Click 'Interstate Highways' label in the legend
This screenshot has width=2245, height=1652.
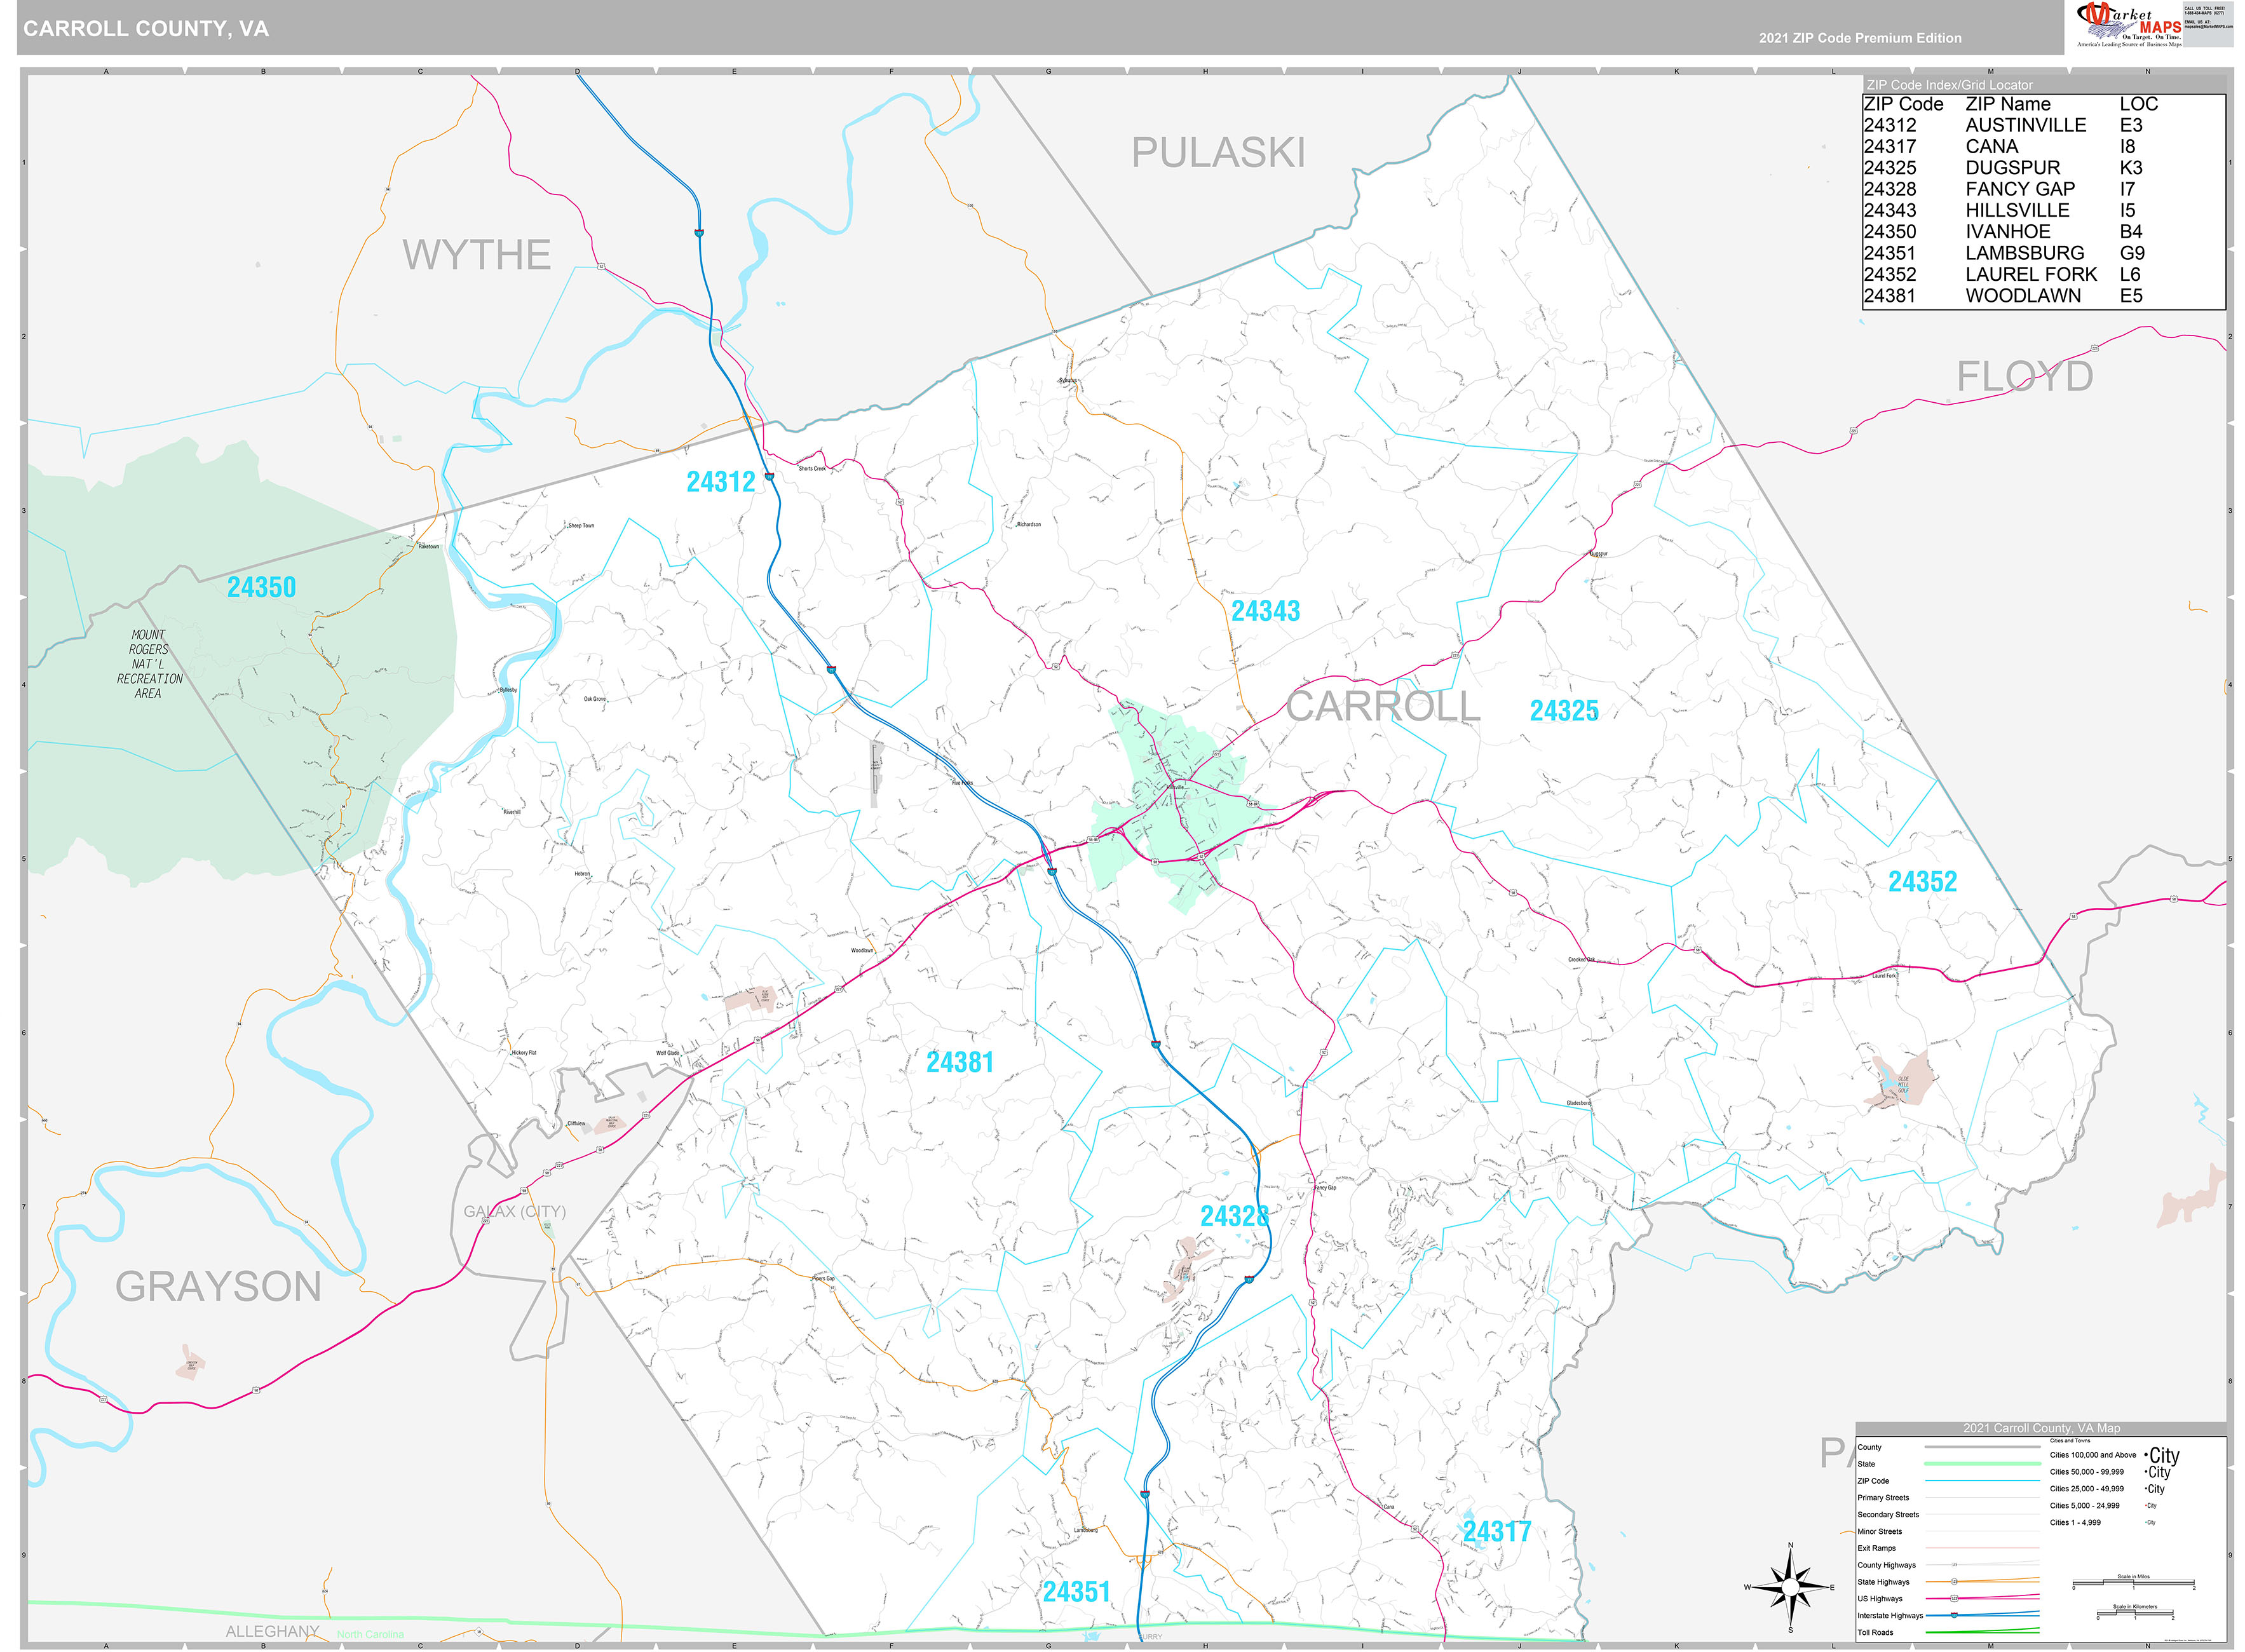click(x=1890, y=1615)
